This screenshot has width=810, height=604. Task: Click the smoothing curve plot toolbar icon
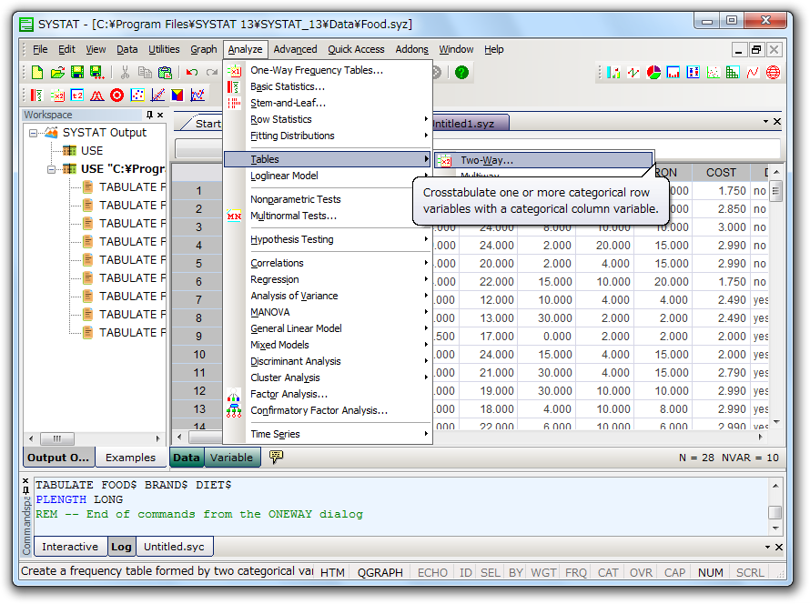click(x=197, y=95)
